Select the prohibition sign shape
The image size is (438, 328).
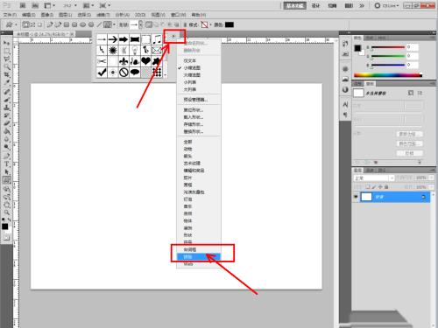tap(124, 73)
